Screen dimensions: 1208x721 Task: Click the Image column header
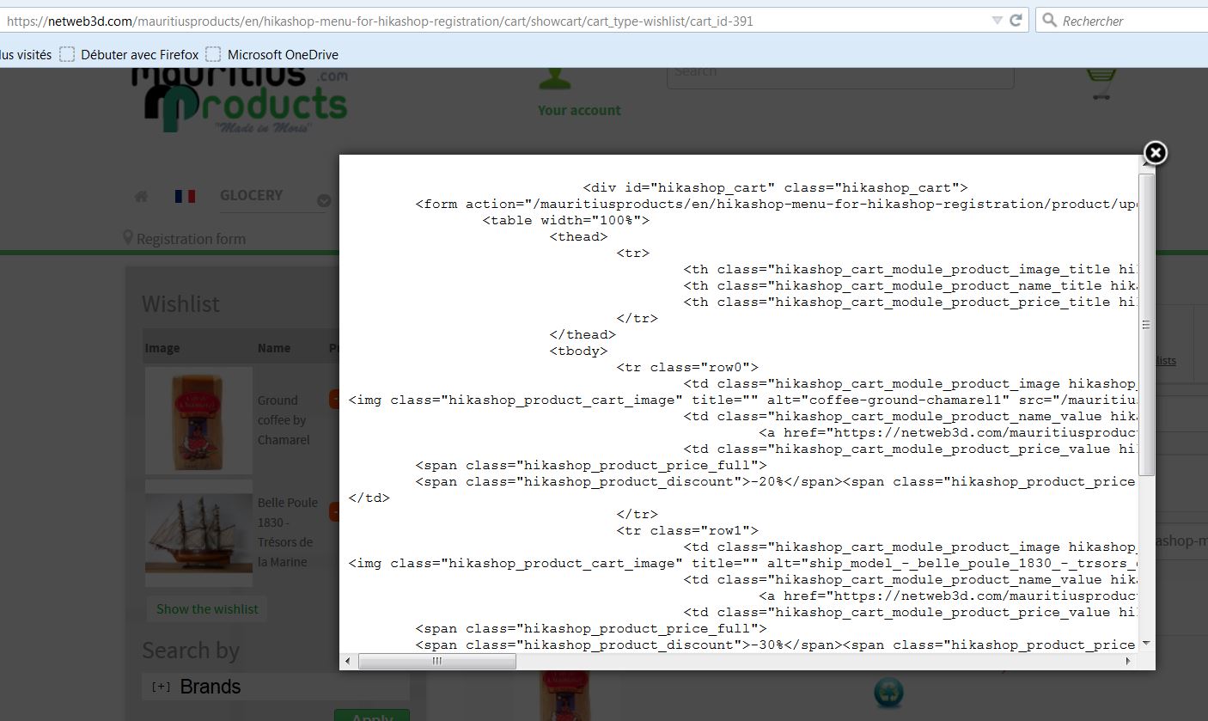(162, 348)
